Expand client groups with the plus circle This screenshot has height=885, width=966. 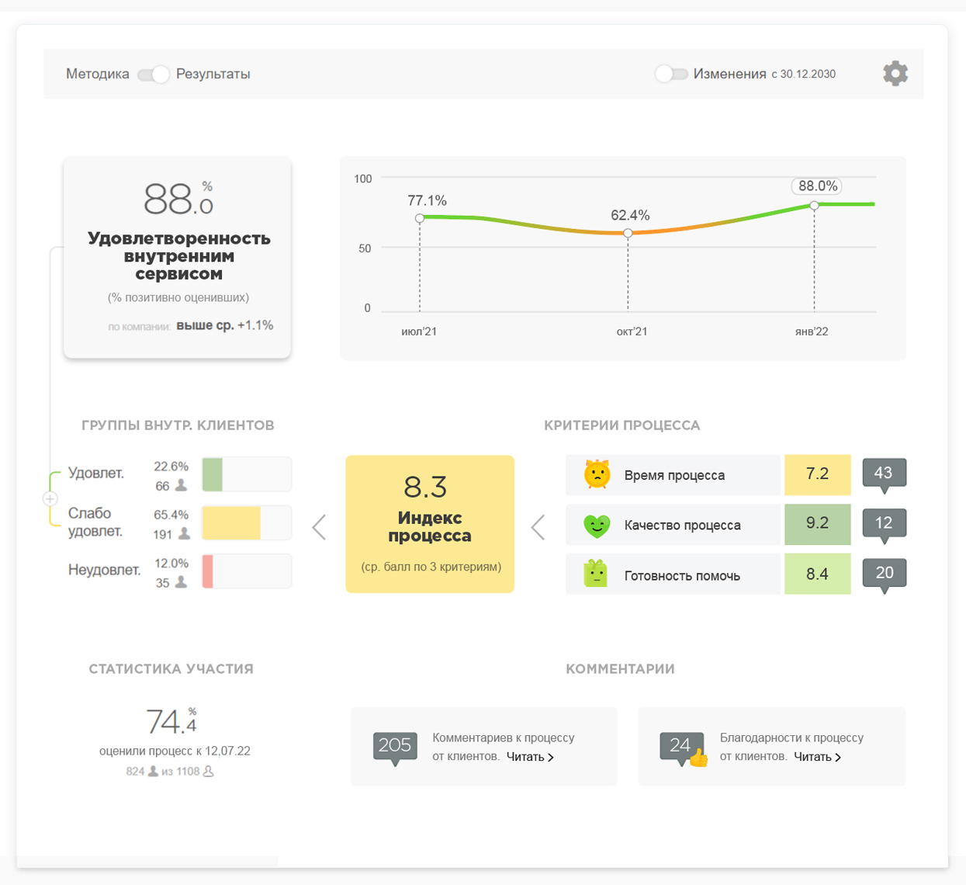click(50, 499)
